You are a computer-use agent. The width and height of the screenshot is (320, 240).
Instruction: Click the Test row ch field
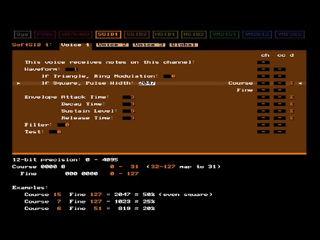click(x=263, y=132)
